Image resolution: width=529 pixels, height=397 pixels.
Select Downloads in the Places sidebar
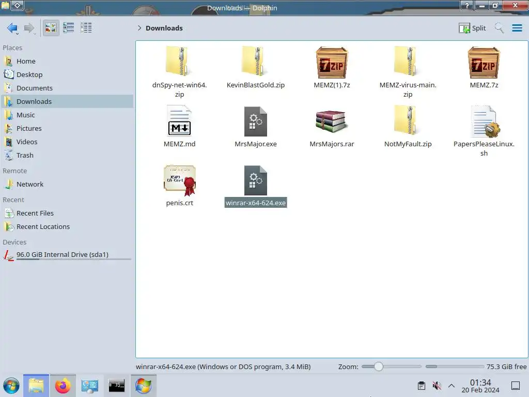click(68, 102)
